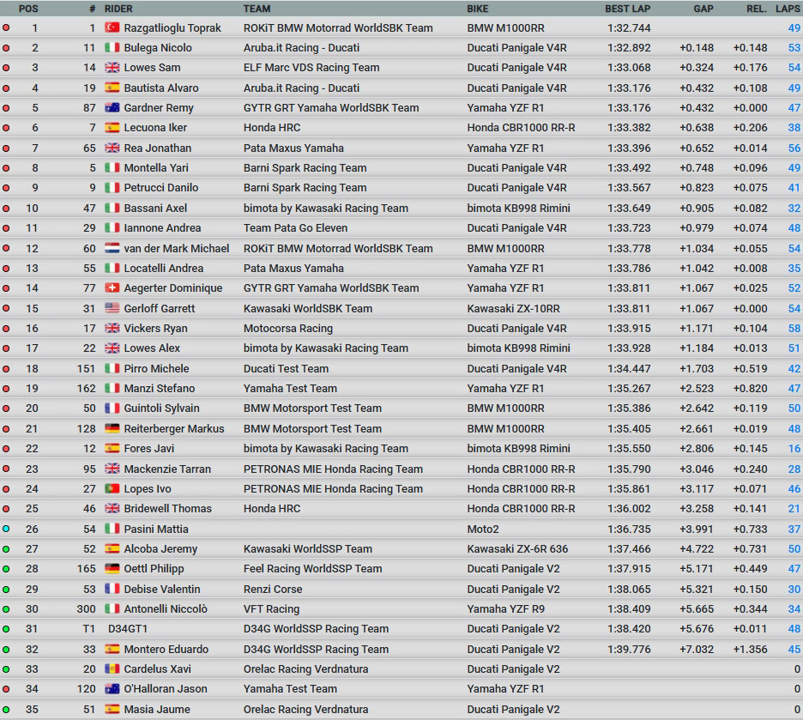Click the Turkish flag beside Razgatlioglu Toprak
Image resolution: width=803 pixels, height=720 pixels.
click(112, 27)
